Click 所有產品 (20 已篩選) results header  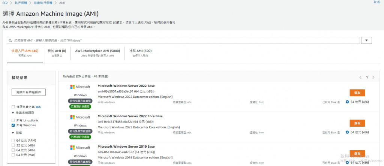[86, 76]
